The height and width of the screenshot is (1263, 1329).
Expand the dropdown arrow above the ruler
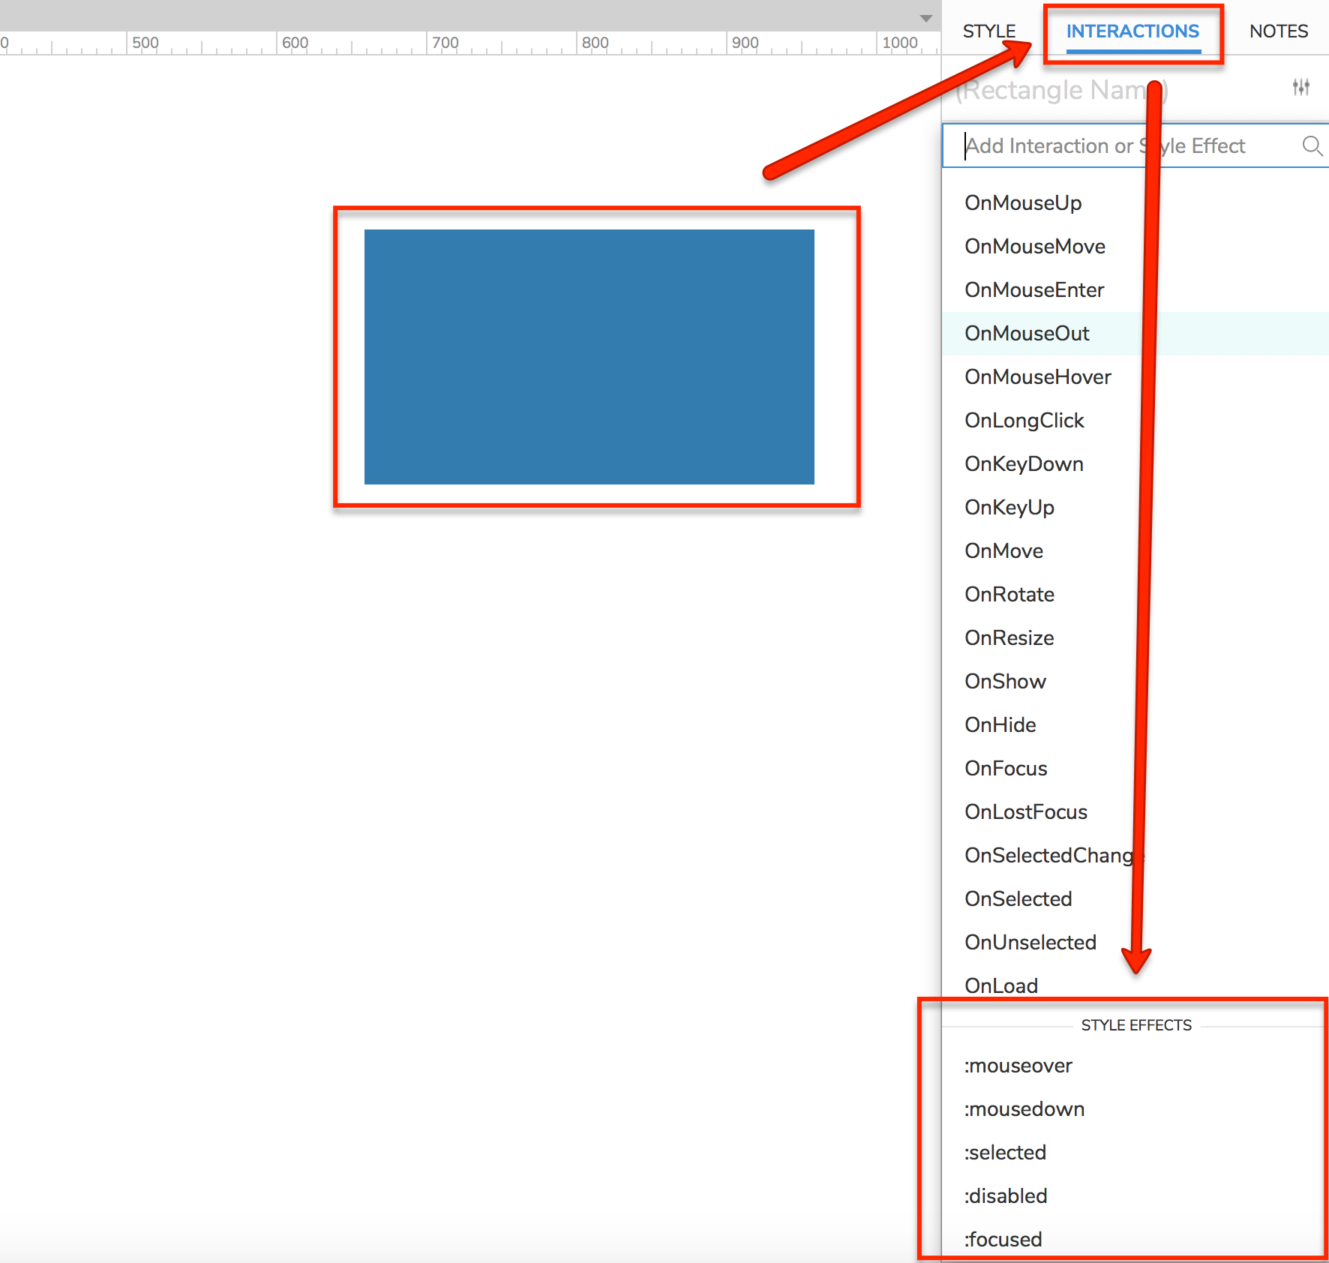pos(926,18)
